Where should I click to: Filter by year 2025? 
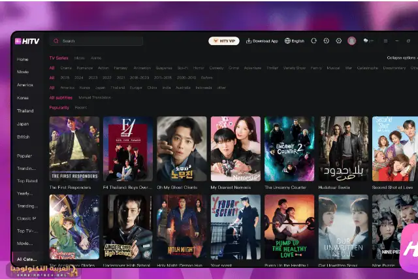(x=65, y=78)
